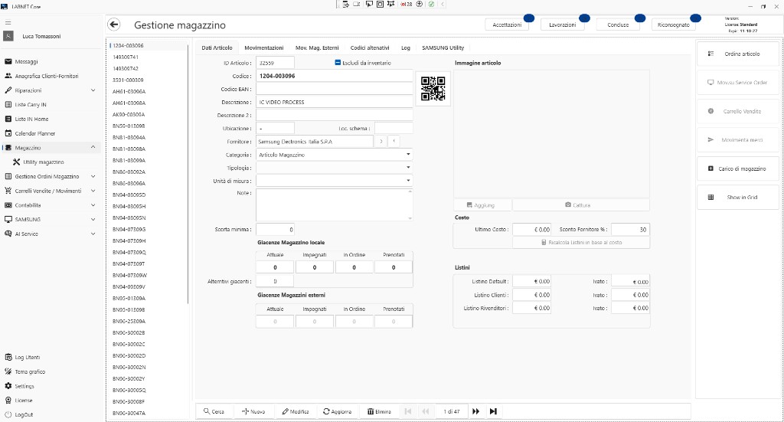
Task: Open Anagrafica Clienti-Fornitori
Action: [47, 76]
